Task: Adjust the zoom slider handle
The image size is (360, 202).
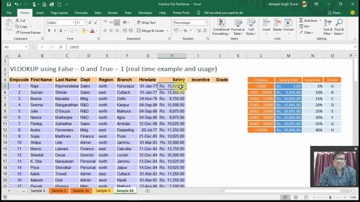Action: tap(330, 197)
